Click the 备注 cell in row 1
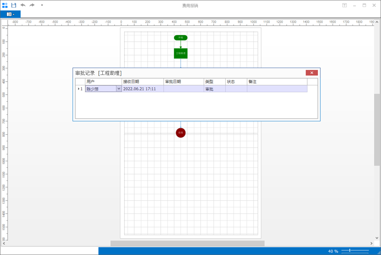Screen dimensions: 381x255 pyautogui.click(x=277, y=89)
